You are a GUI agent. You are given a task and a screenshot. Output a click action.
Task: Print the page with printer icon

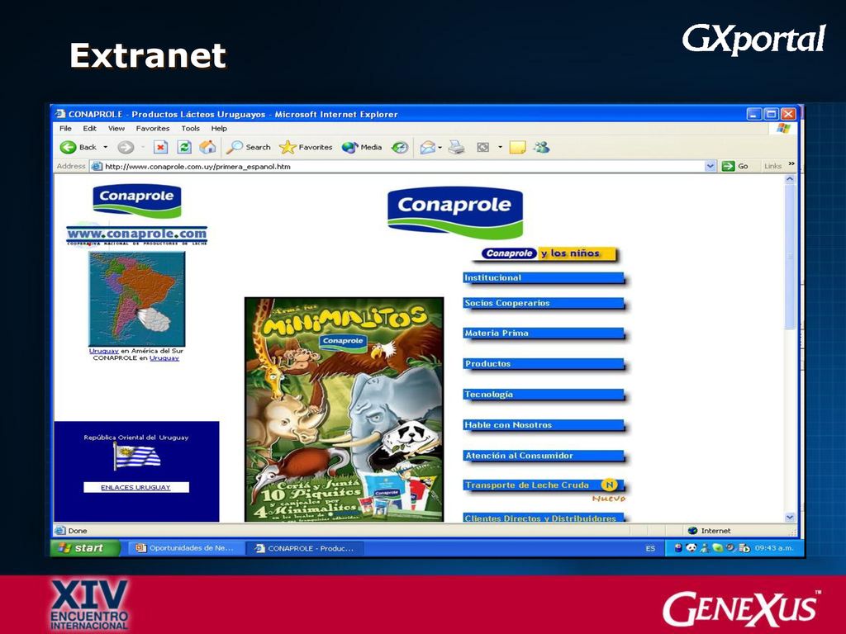coord(456,147)
